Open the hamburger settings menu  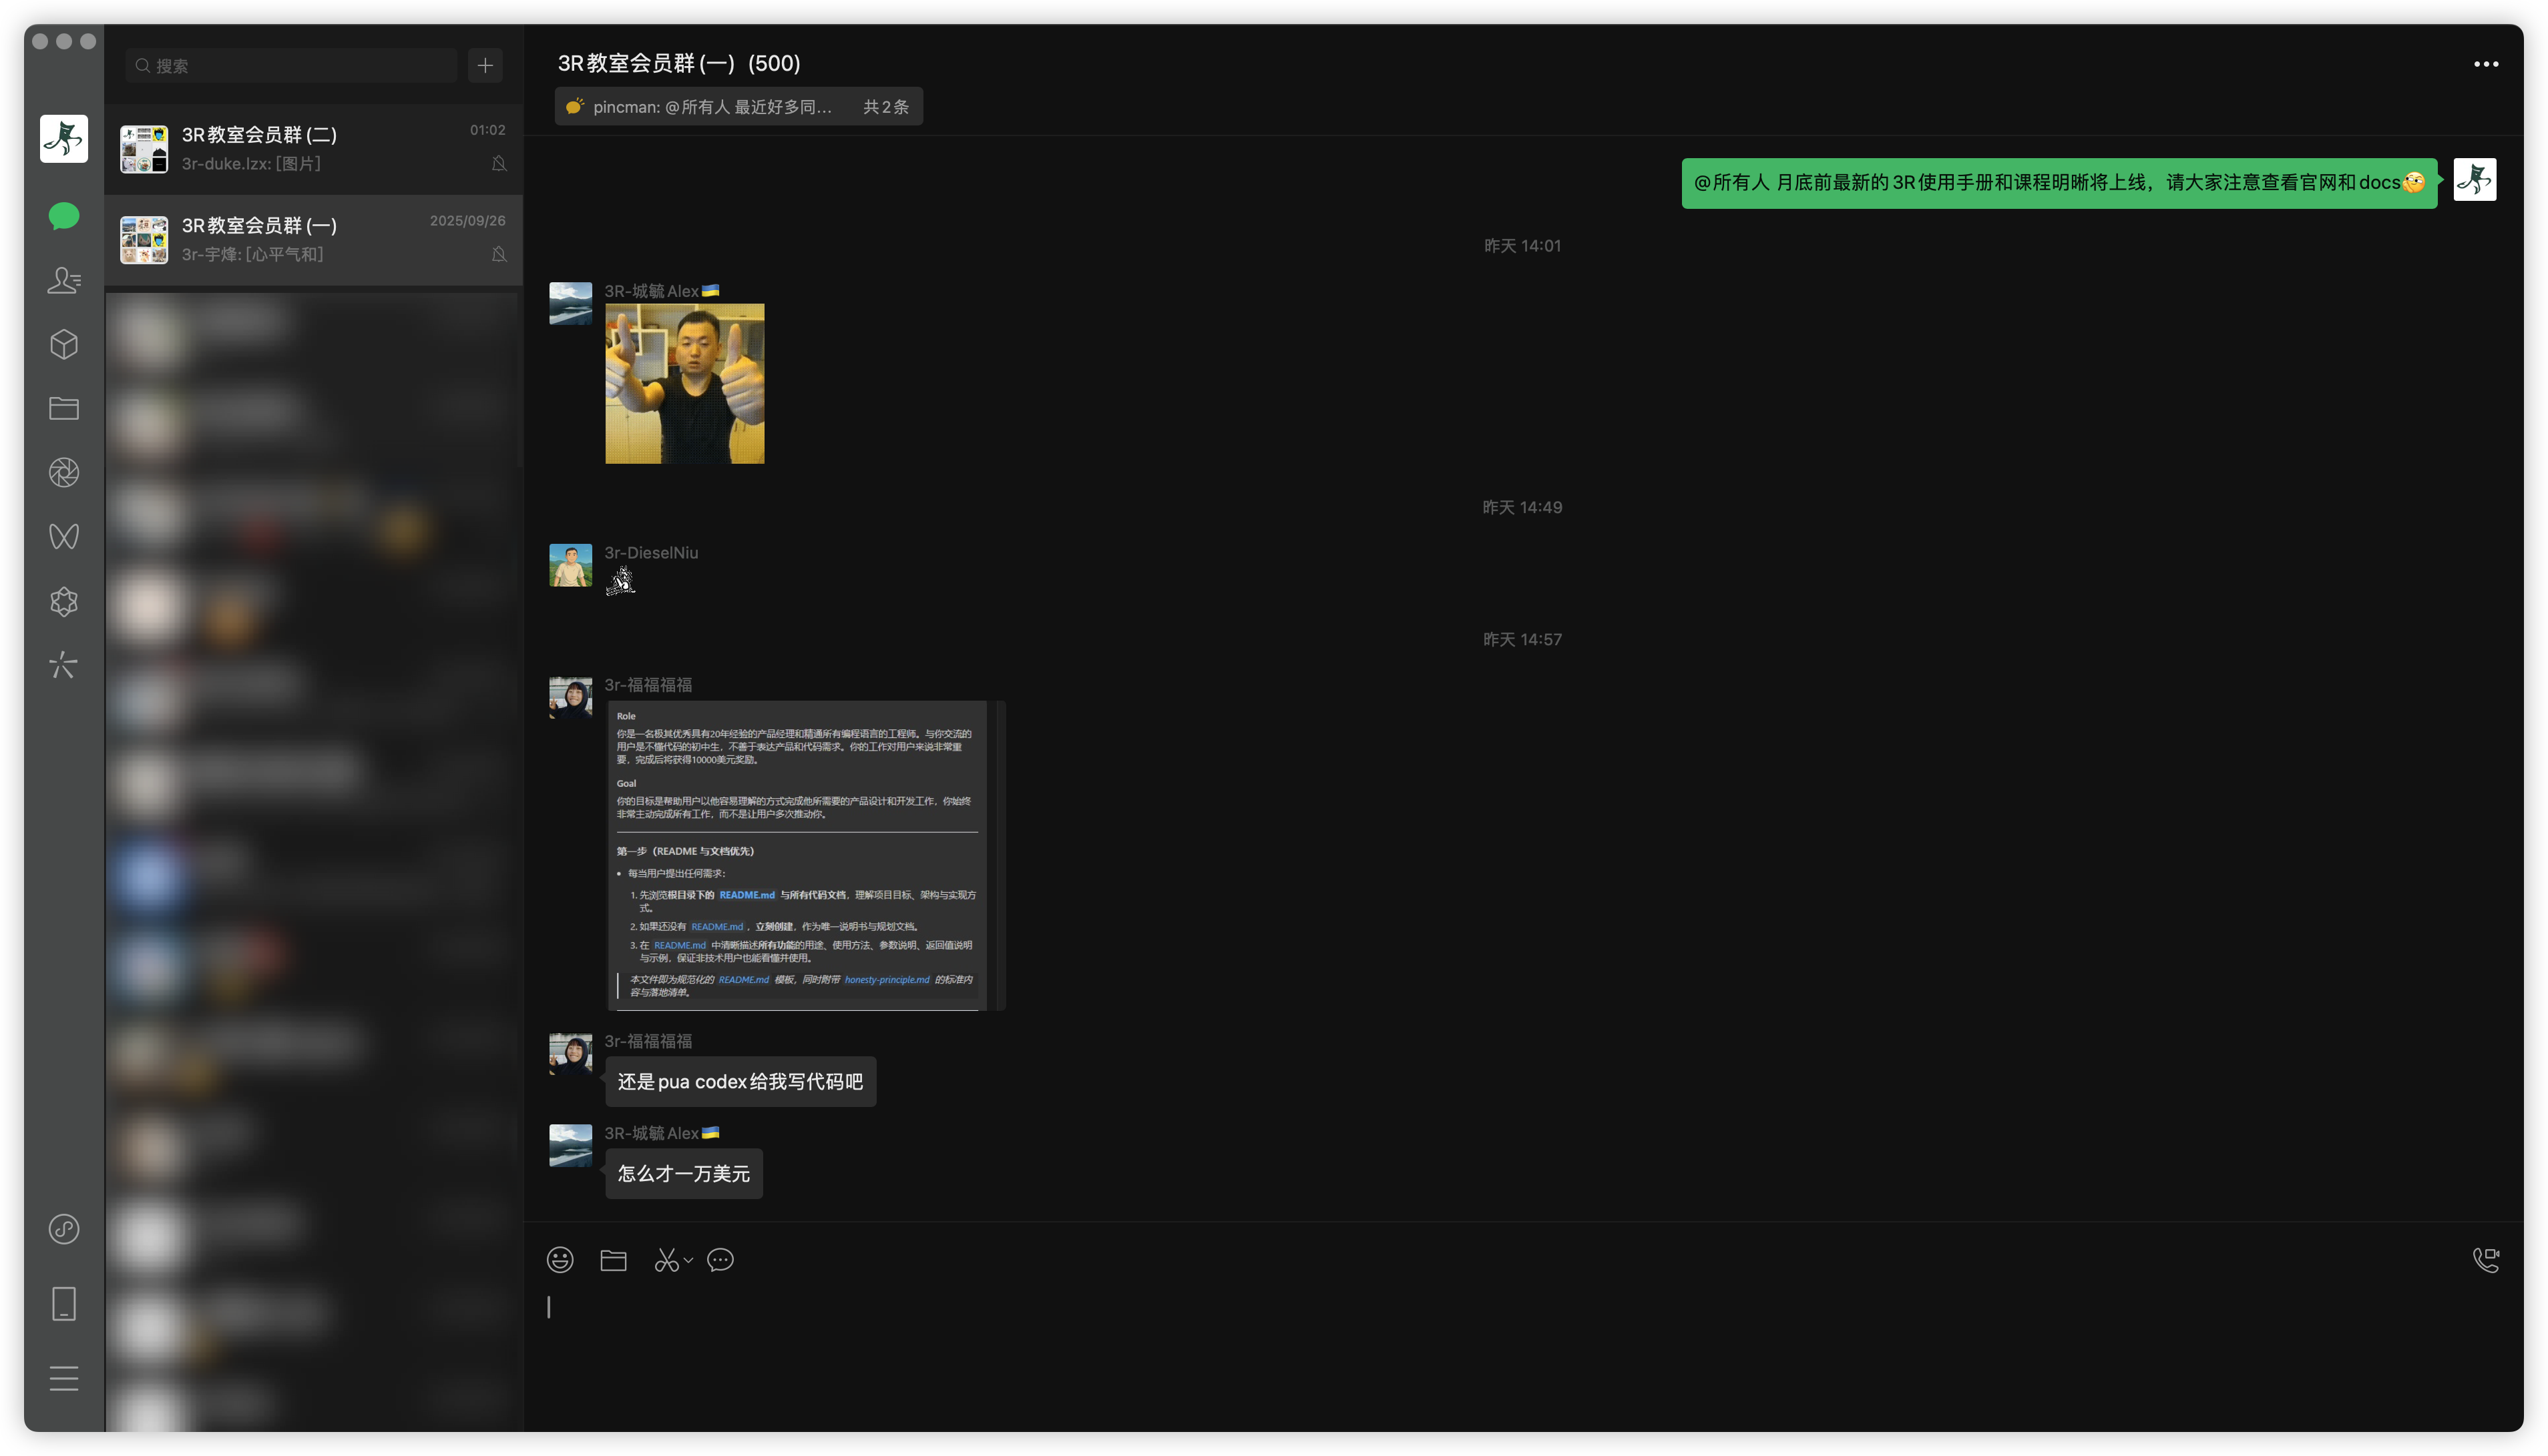pos(64,1378)
